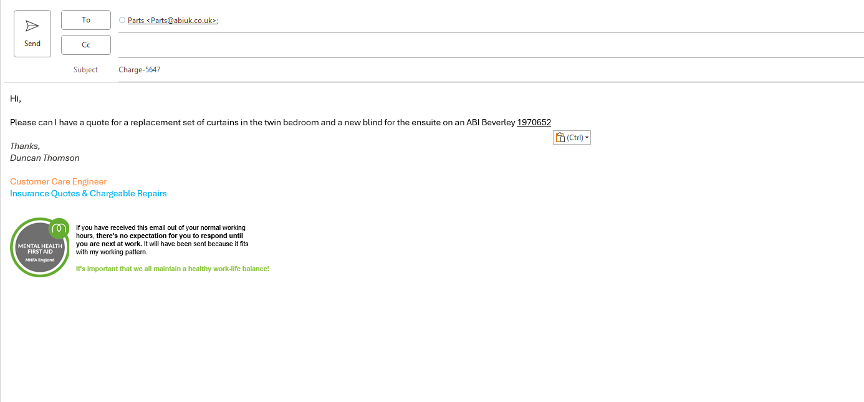Click the green work-life balance sentence
The image size is (864, 402).
[172, 269]
